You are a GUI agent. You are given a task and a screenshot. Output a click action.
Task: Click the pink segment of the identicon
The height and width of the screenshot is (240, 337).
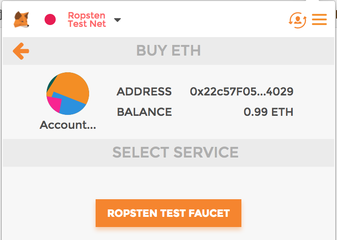[55, 102]
